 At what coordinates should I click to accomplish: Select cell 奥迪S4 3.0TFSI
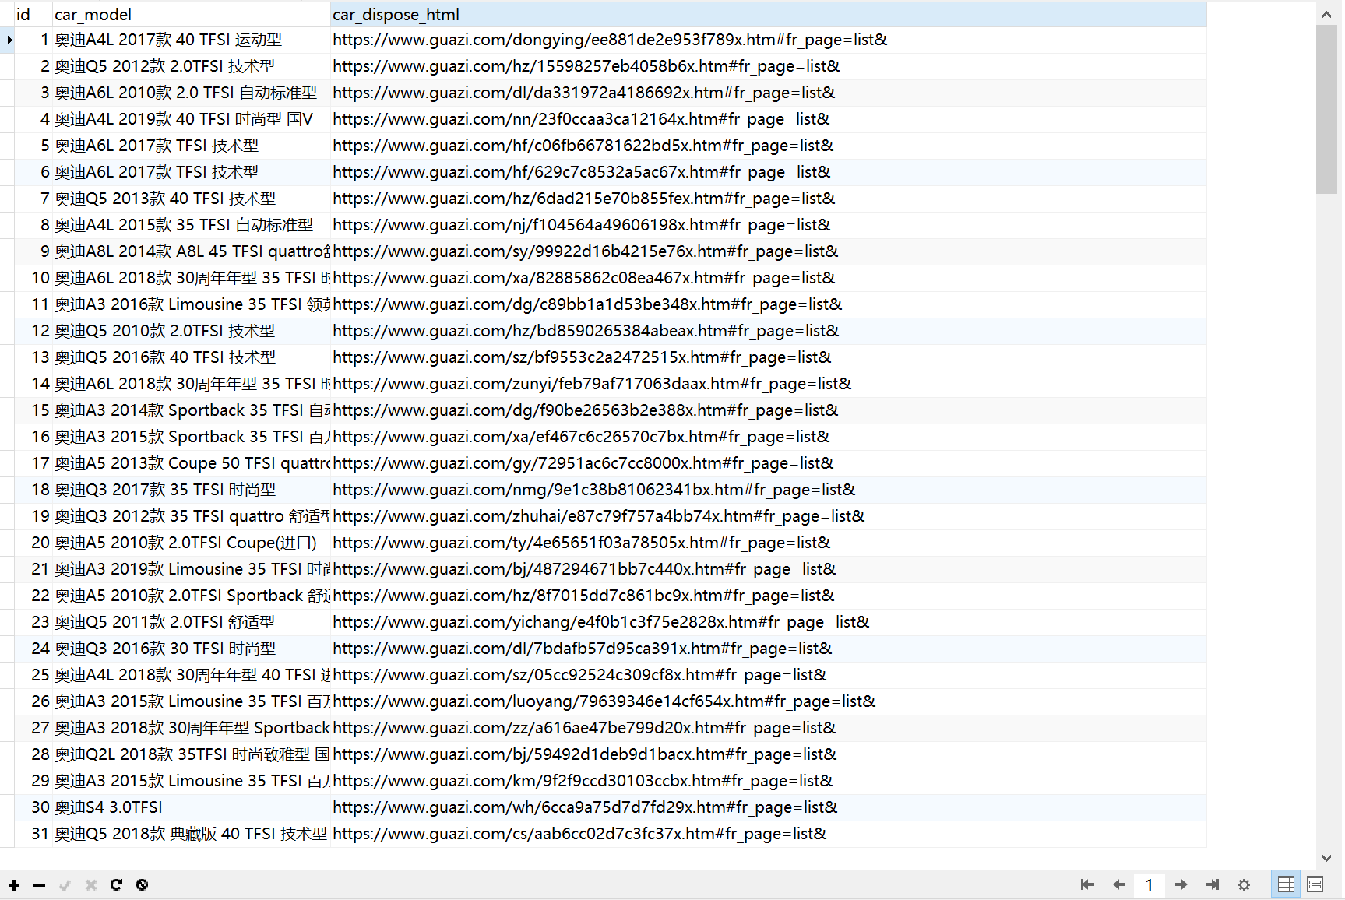[191, 807]
